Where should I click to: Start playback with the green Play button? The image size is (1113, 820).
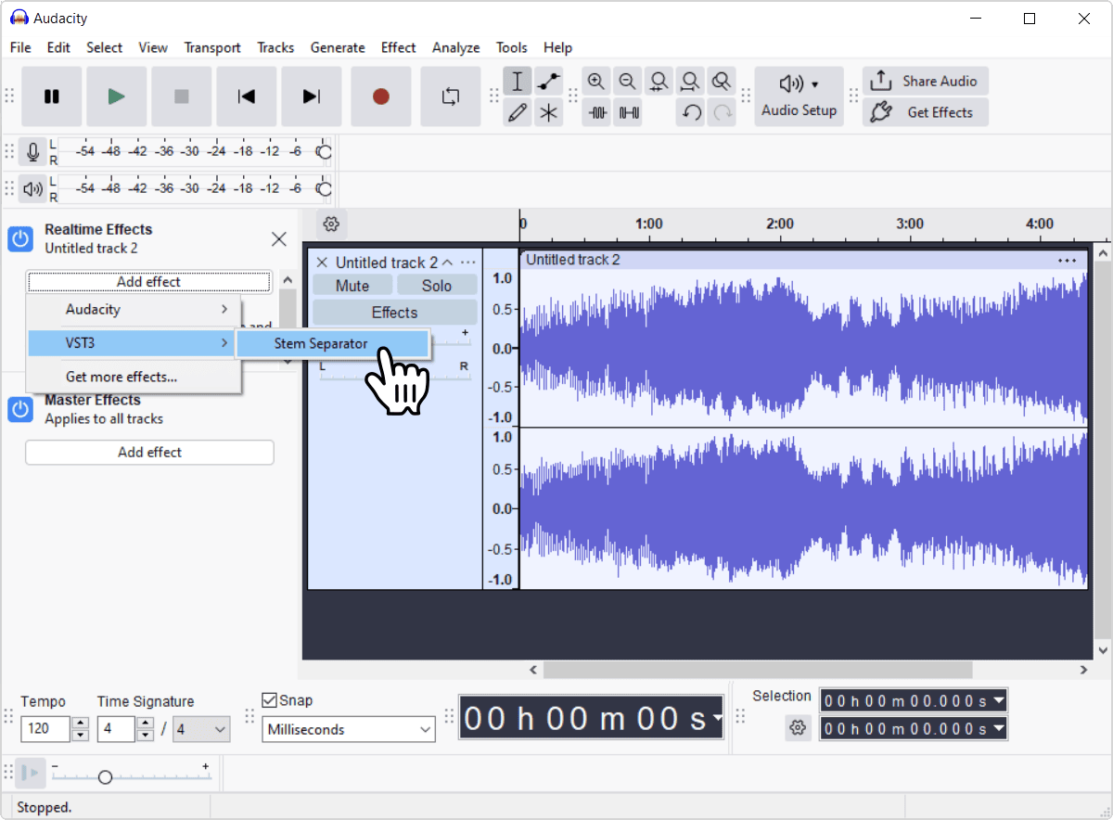pos(117,96)
